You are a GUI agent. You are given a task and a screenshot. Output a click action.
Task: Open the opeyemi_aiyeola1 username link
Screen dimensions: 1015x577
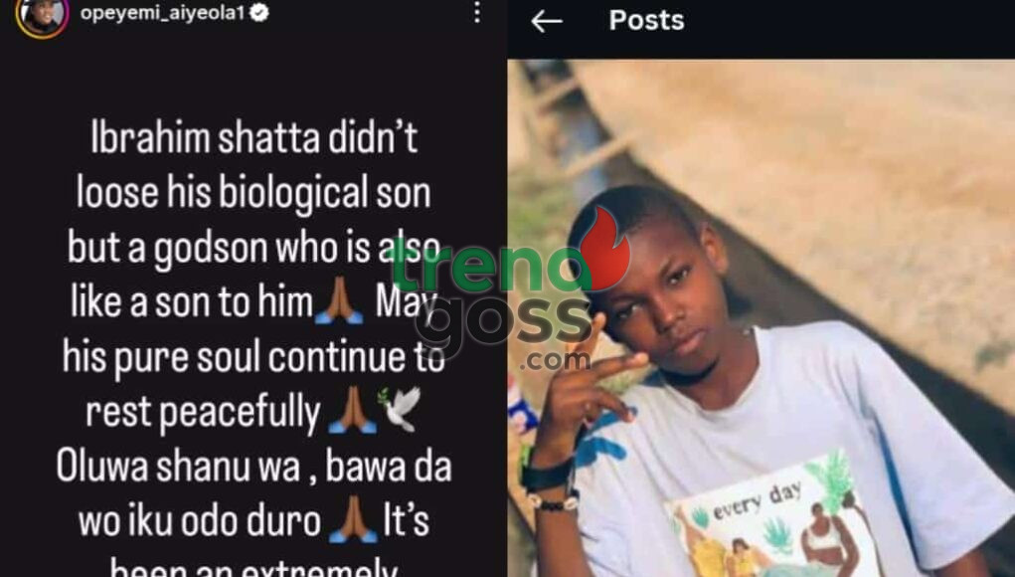coord(162,13)
